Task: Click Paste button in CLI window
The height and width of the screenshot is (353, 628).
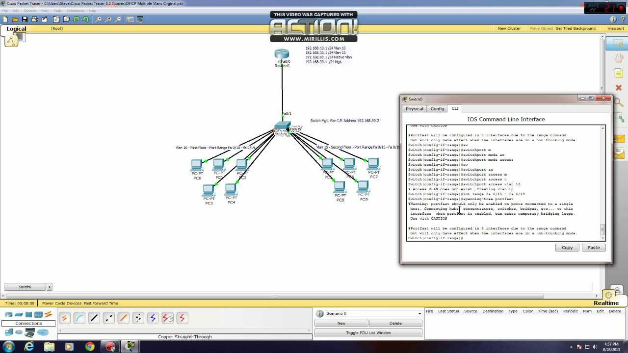Action: 594,248
